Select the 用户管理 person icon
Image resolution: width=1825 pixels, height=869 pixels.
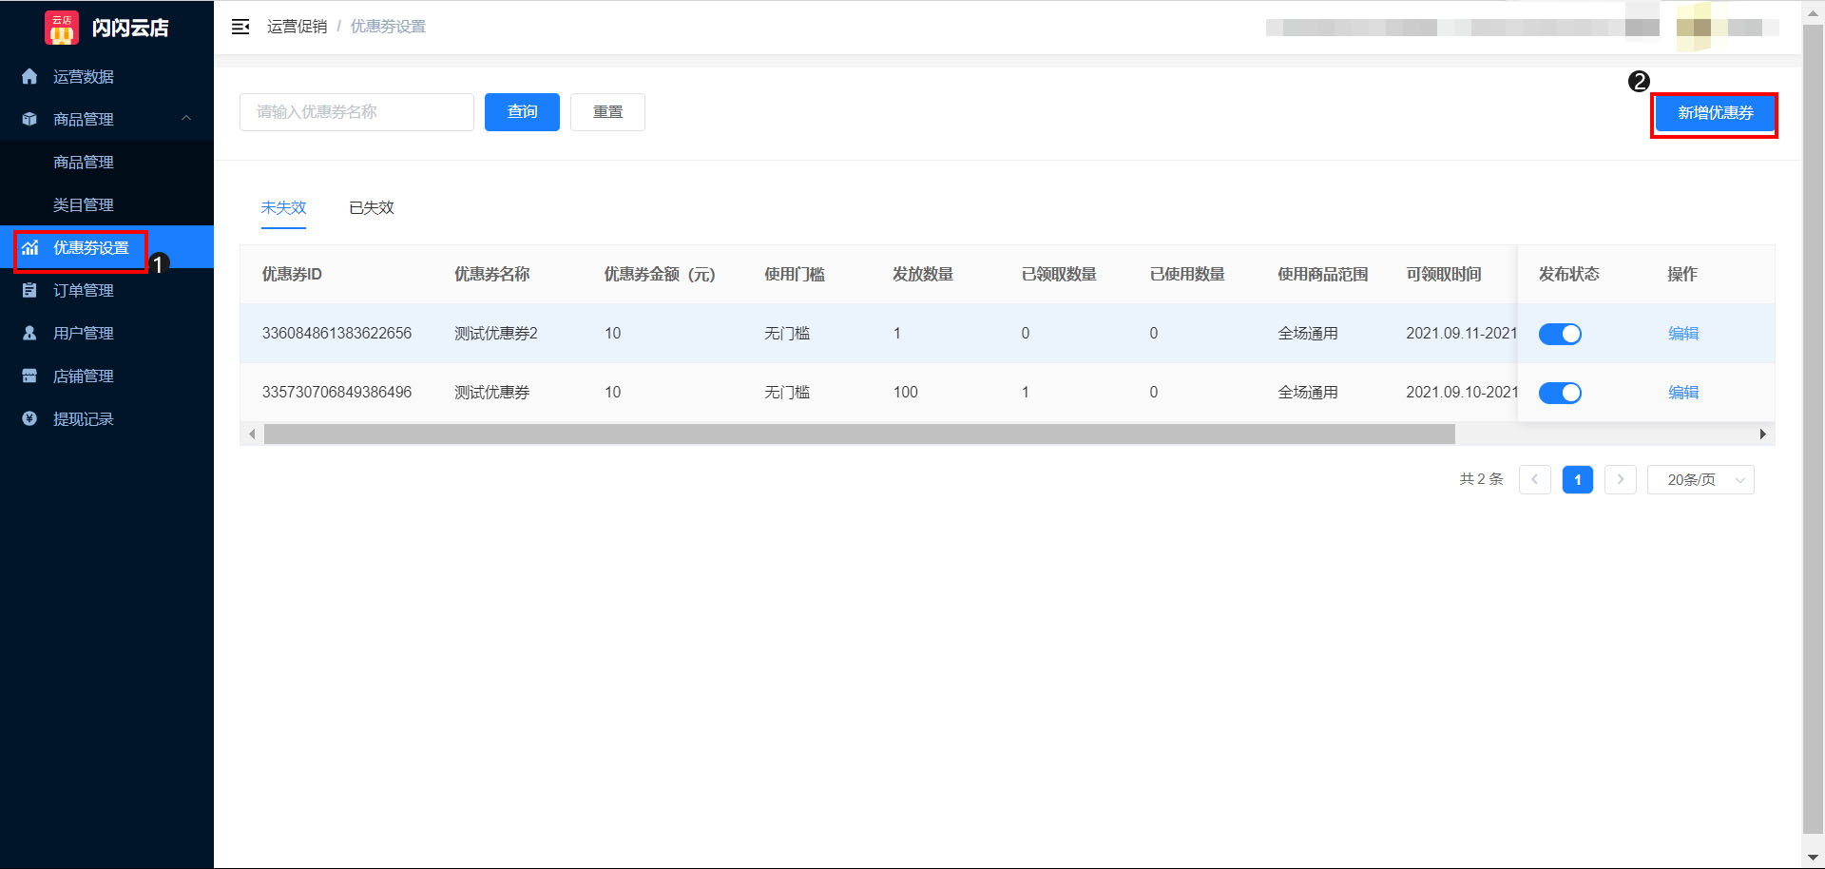click(29, 333)
